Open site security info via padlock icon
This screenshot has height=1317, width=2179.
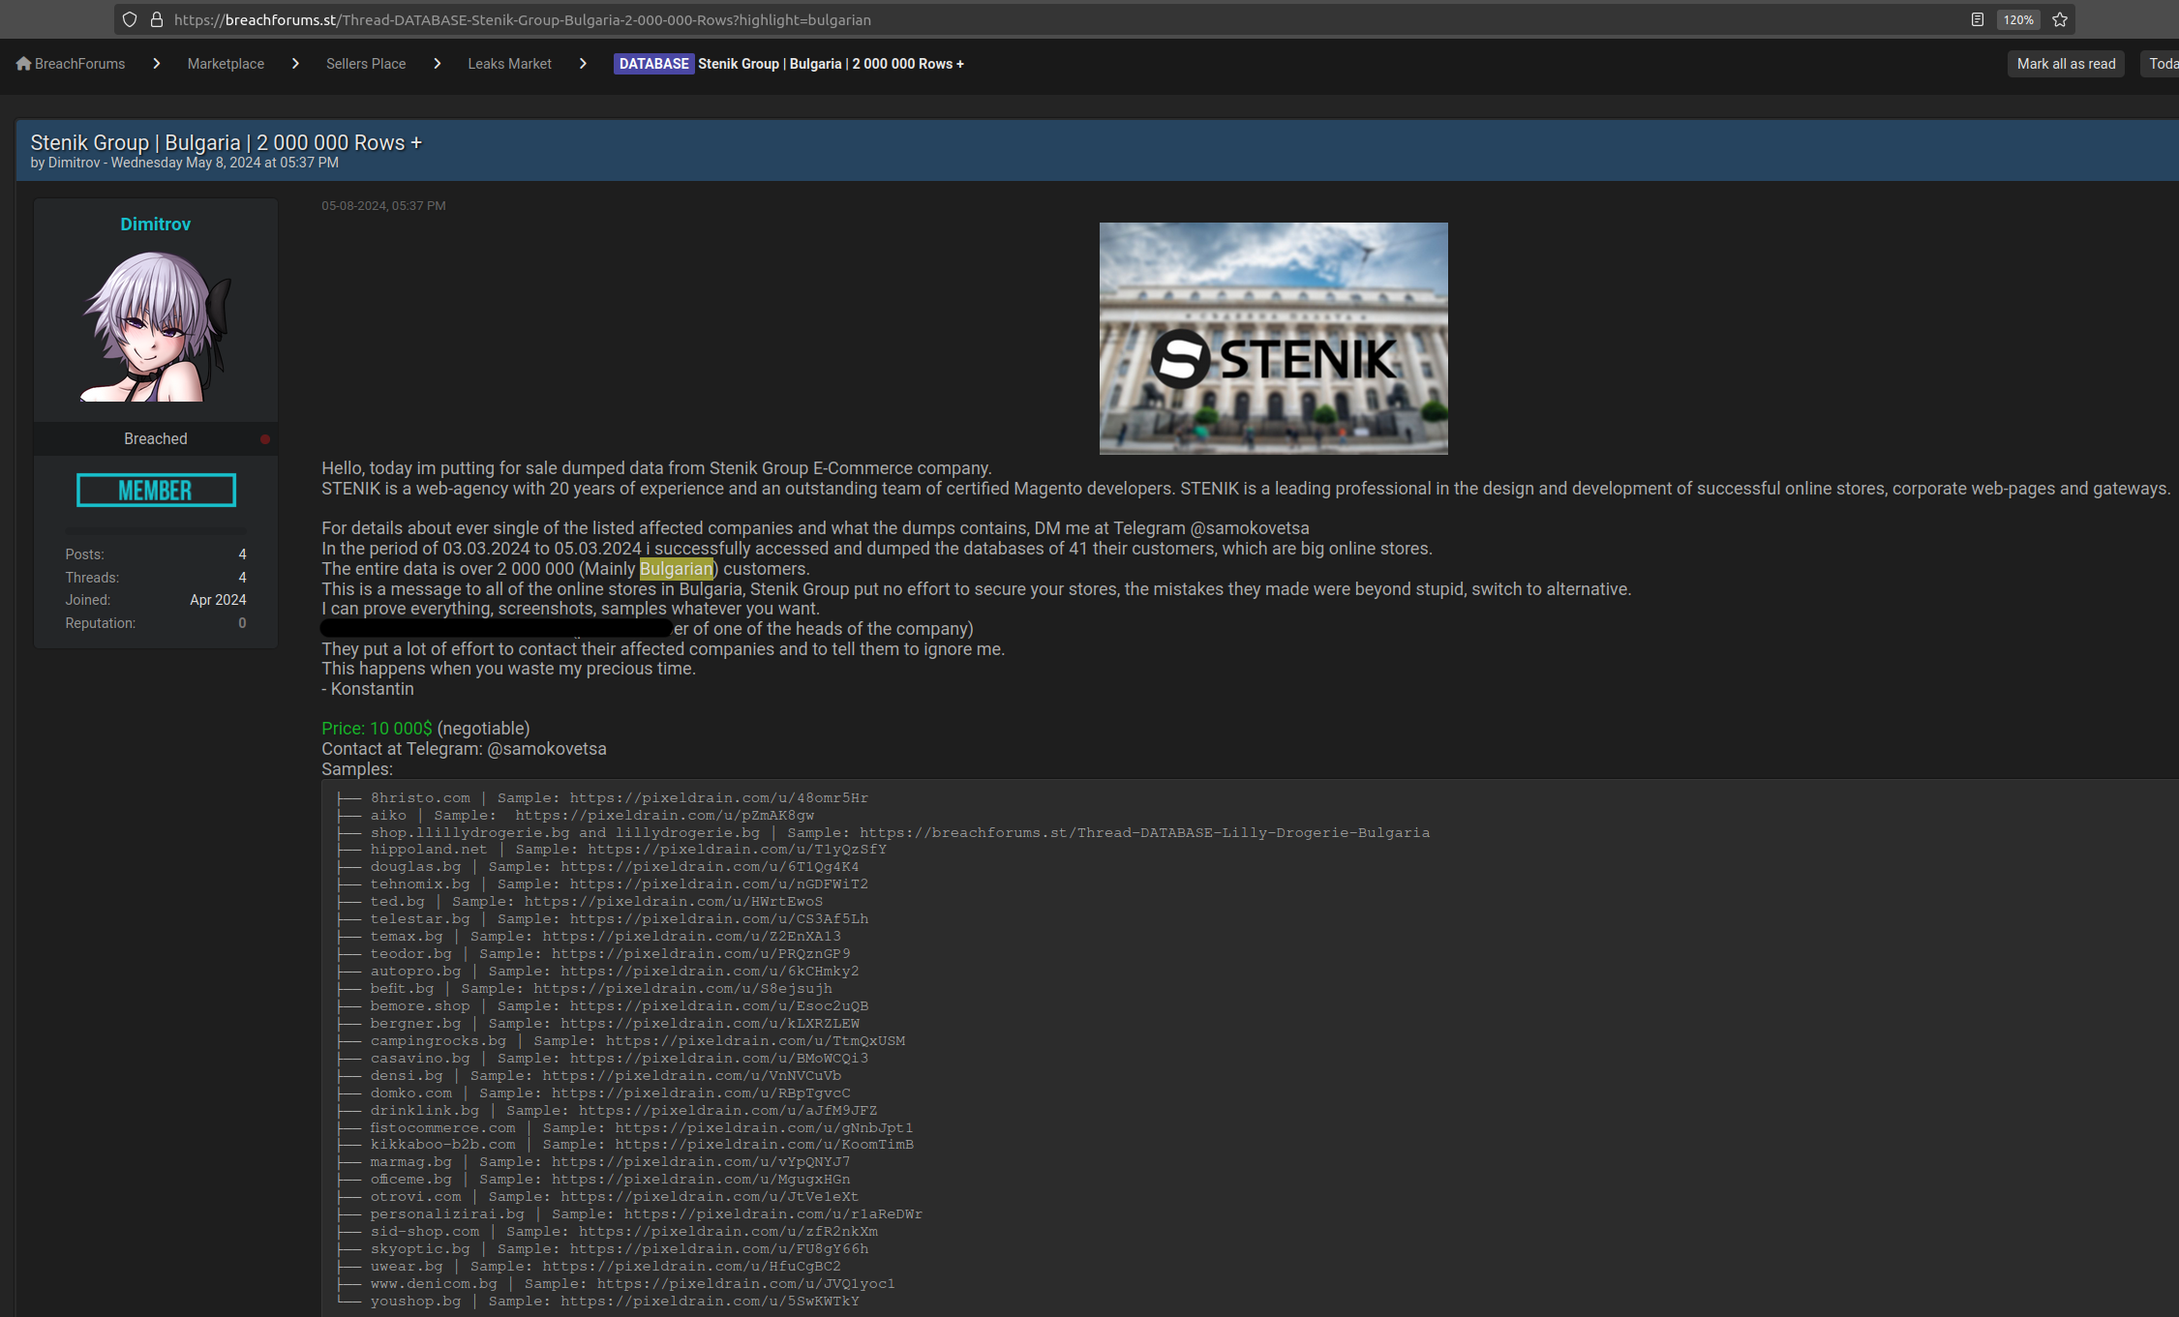pyautogui.click(x=156, y=19)
